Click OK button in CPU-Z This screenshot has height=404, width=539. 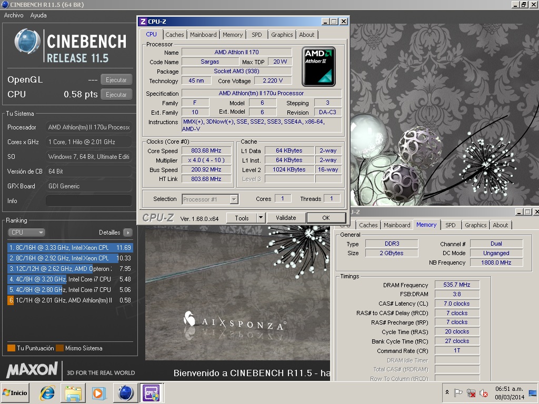[x=326, y=218]
